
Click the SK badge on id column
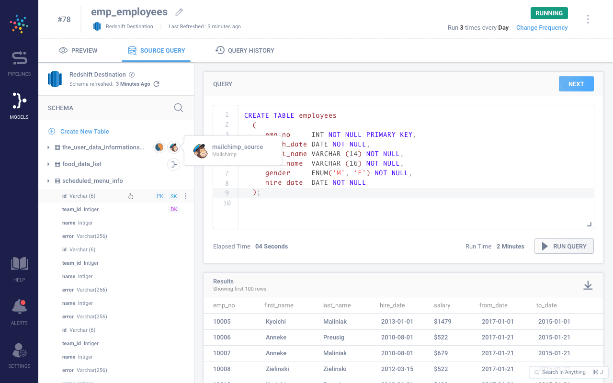174,196
